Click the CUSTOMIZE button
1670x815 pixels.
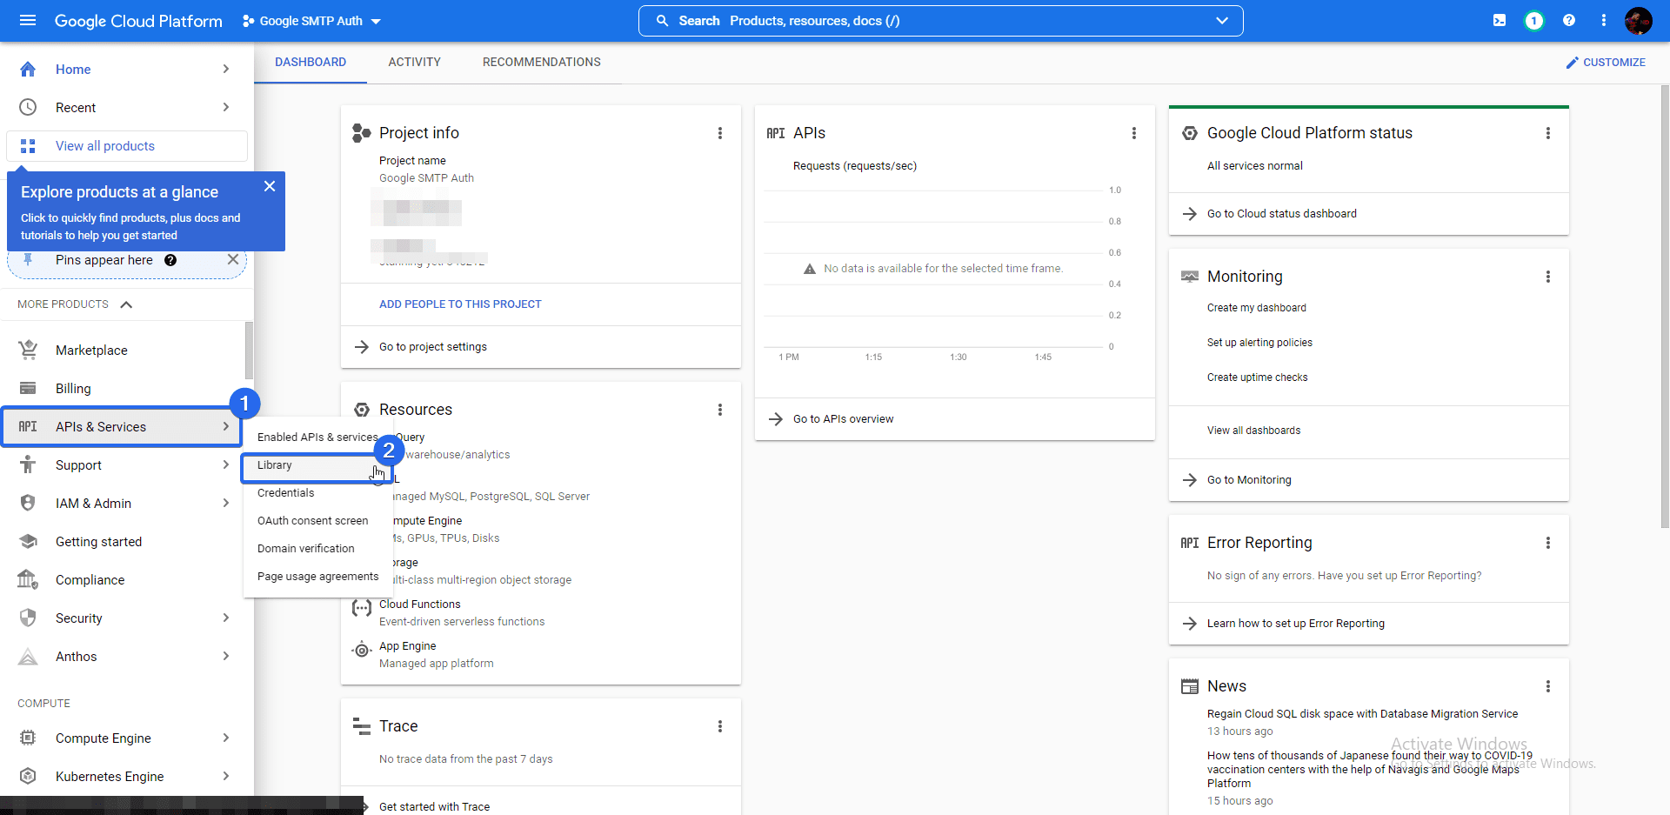[1606, 63]
